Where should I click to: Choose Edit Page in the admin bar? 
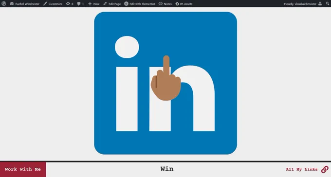(x=112, y=4)
